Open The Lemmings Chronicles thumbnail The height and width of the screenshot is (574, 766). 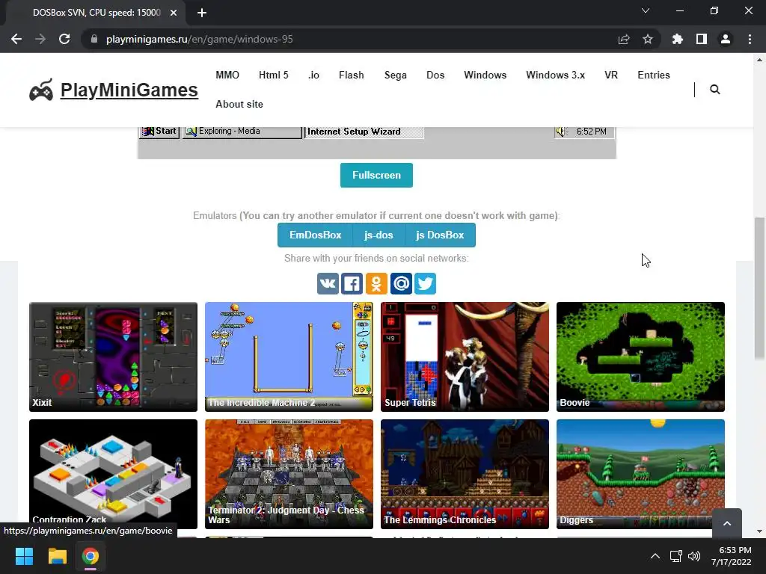(465, 474)
